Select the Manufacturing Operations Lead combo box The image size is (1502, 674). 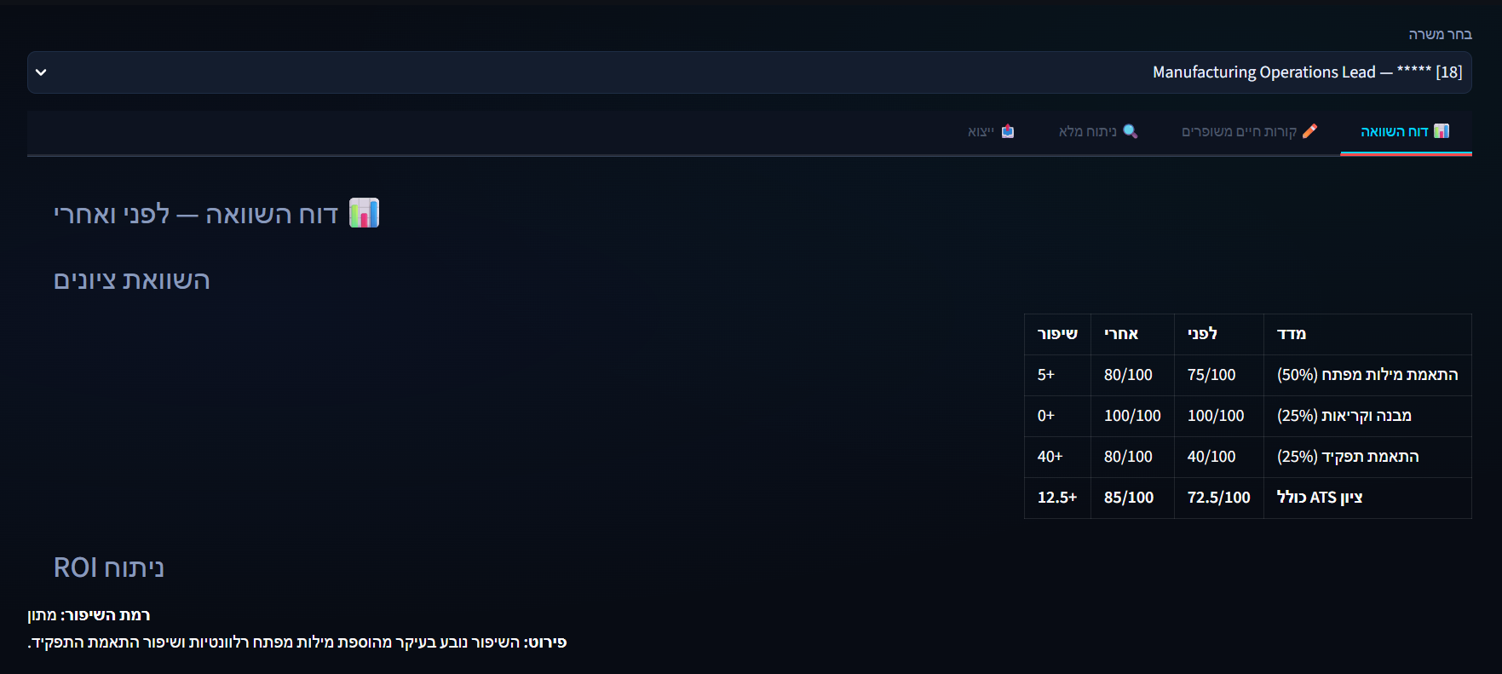pos(750,72)
